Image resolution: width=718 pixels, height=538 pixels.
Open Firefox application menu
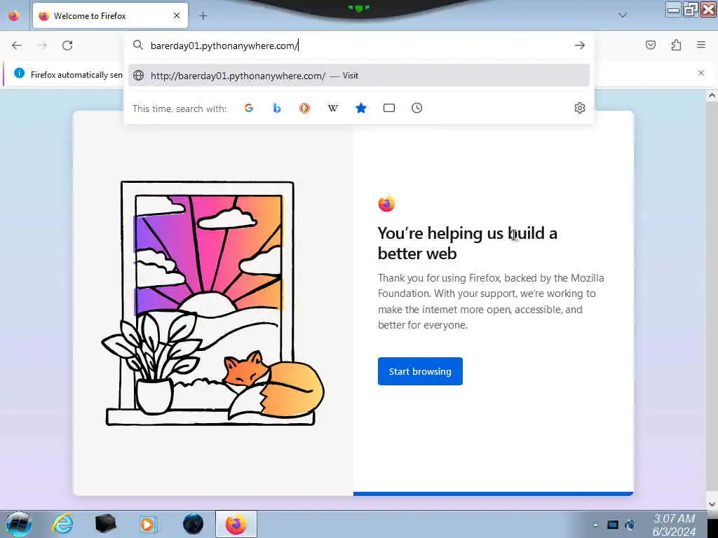click(701, 45)
